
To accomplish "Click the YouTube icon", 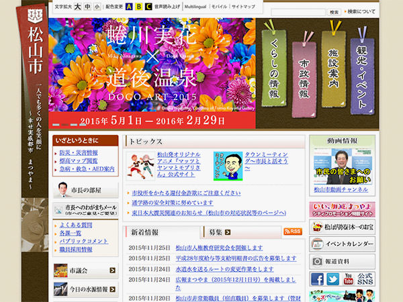I will [x=350, y=279].
